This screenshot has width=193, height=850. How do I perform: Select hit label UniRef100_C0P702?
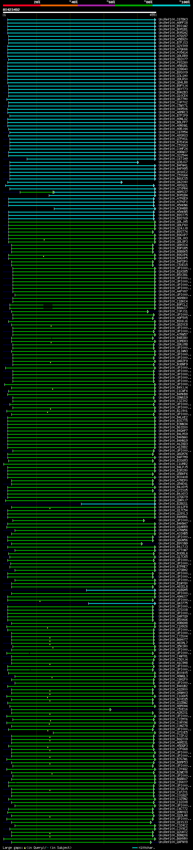(173, 102)
